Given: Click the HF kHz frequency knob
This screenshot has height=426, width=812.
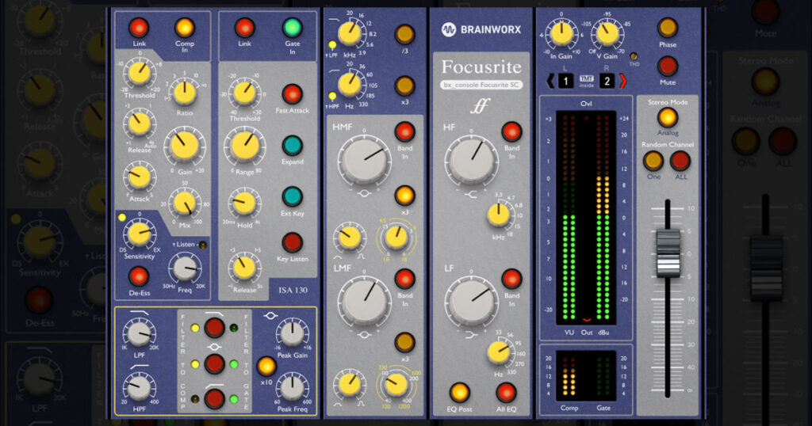Looking at the screenshot, I should coord(498,215).
